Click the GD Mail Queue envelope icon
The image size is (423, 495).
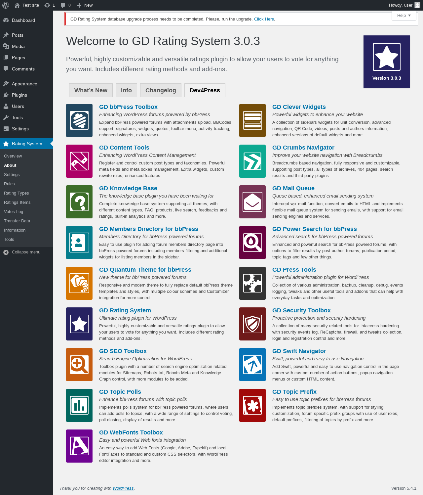click(252, 202)
